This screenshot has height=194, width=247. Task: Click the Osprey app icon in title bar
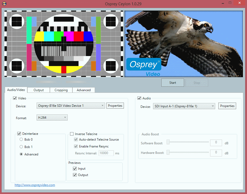click(x=5, y=4)
